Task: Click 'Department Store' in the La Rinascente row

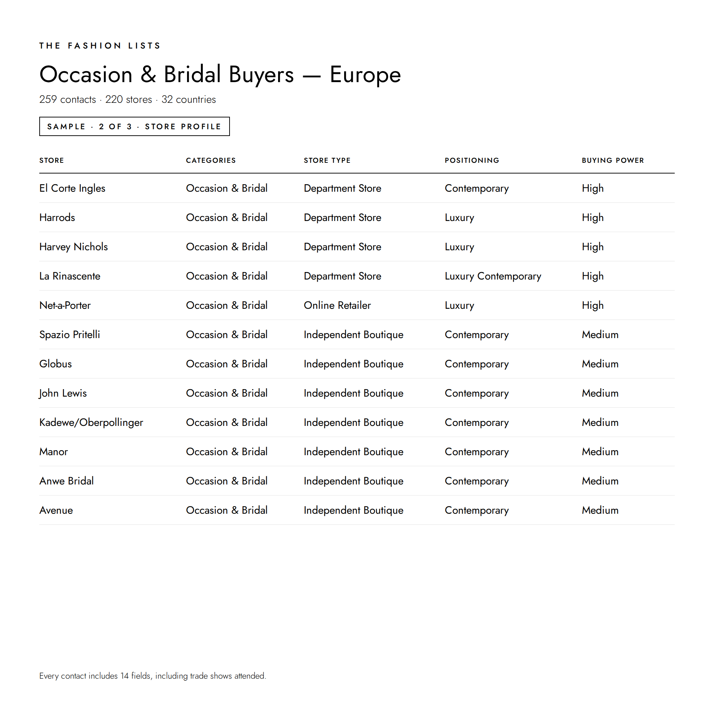Action: click(x=343, y=276)
